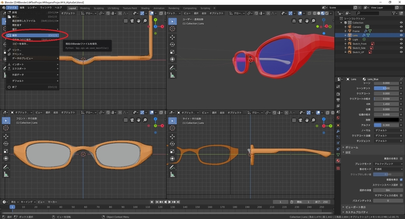Enable the 裏面の非表示 checkbox

point(401,158)
